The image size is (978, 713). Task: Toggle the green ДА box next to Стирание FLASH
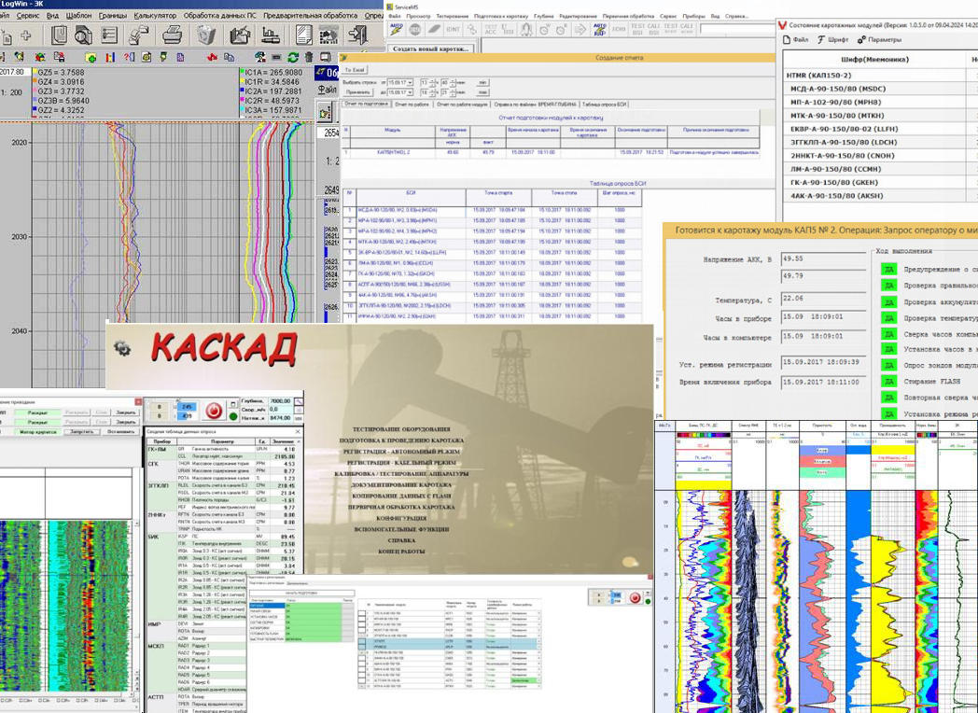pos(888,379)
